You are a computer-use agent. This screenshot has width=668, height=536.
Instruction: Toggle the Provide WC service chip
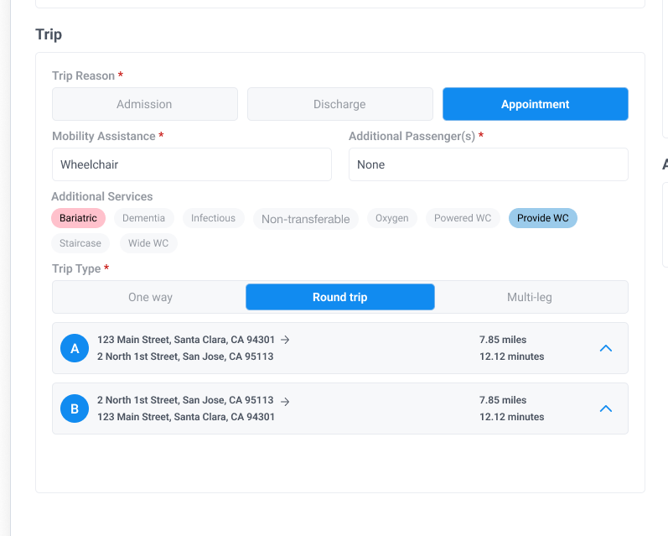(x=543, y=218)
